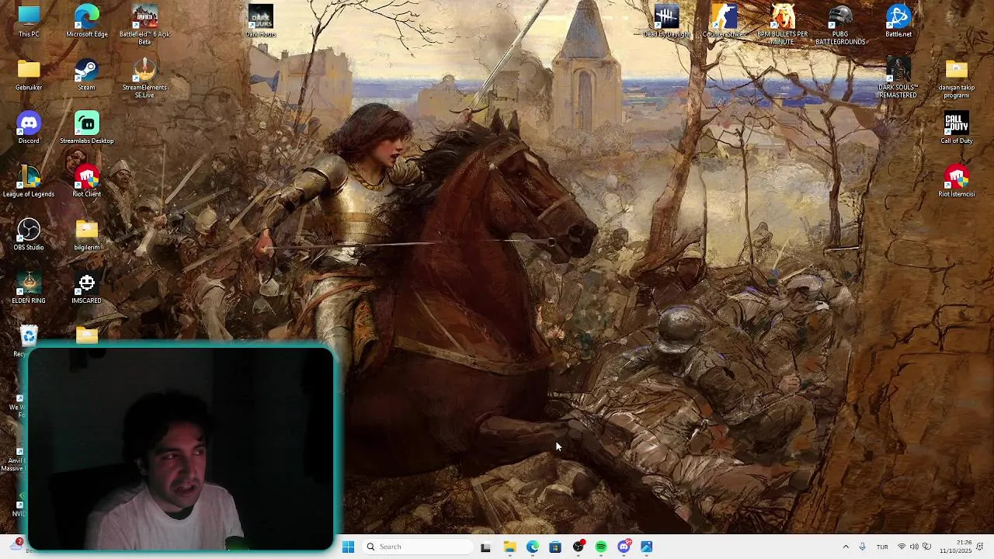Launch League of Legends shortcut
Image resolution: width=994 pixels, height=559 pixels.
pos(29,182)
